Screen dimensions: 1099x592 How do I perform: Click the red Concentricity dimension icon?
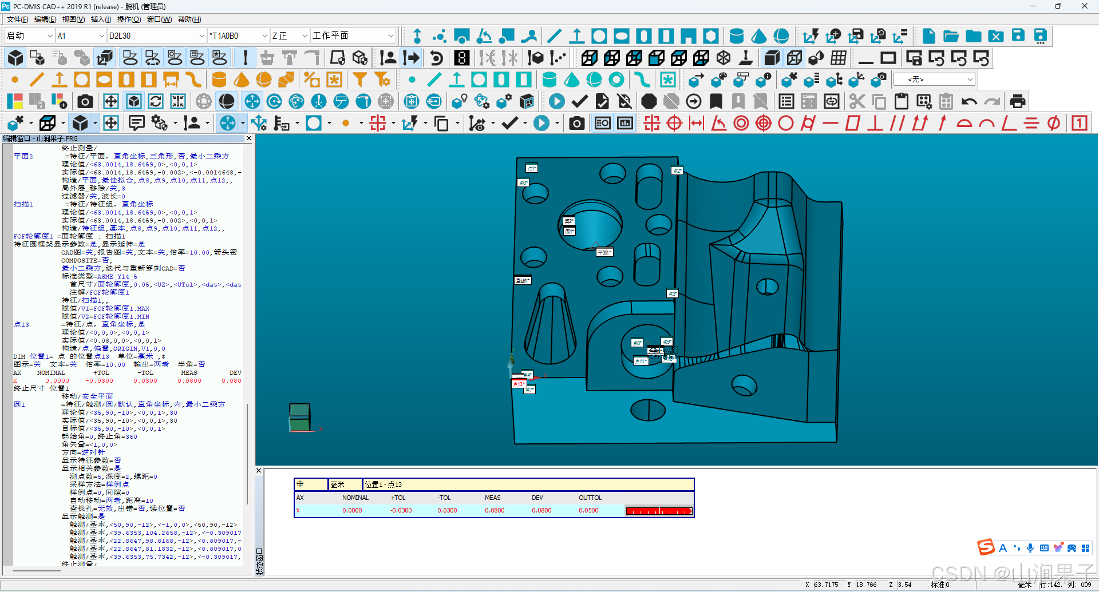[741, 123]
